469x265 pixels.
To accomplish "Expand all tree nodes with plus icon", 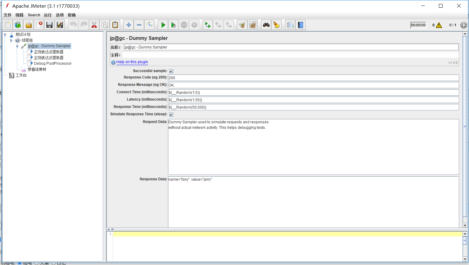I will click(129, 25).
